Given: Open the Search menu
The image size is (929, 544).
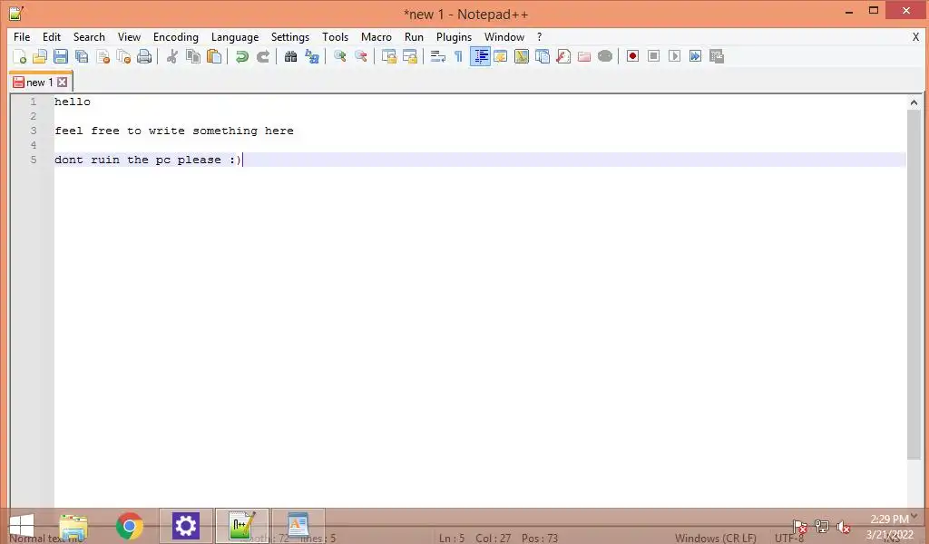Looking at the screenshot, I should click(89, 36).
